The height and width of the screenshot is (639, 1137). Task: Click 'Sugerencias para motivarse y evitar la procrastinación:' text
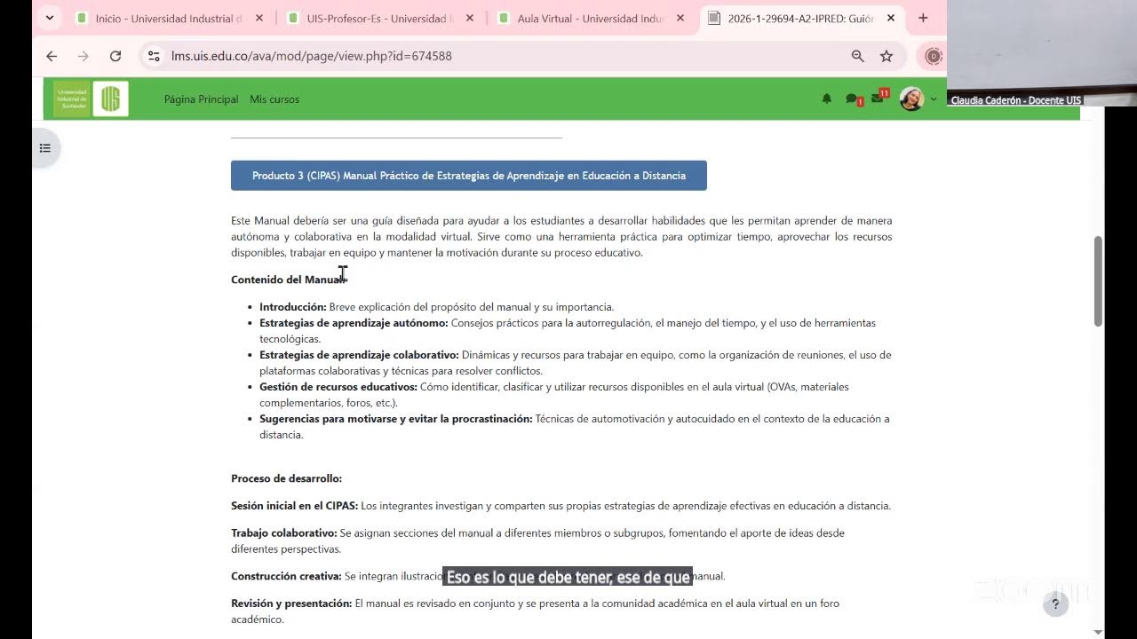(x=396, y=419)
